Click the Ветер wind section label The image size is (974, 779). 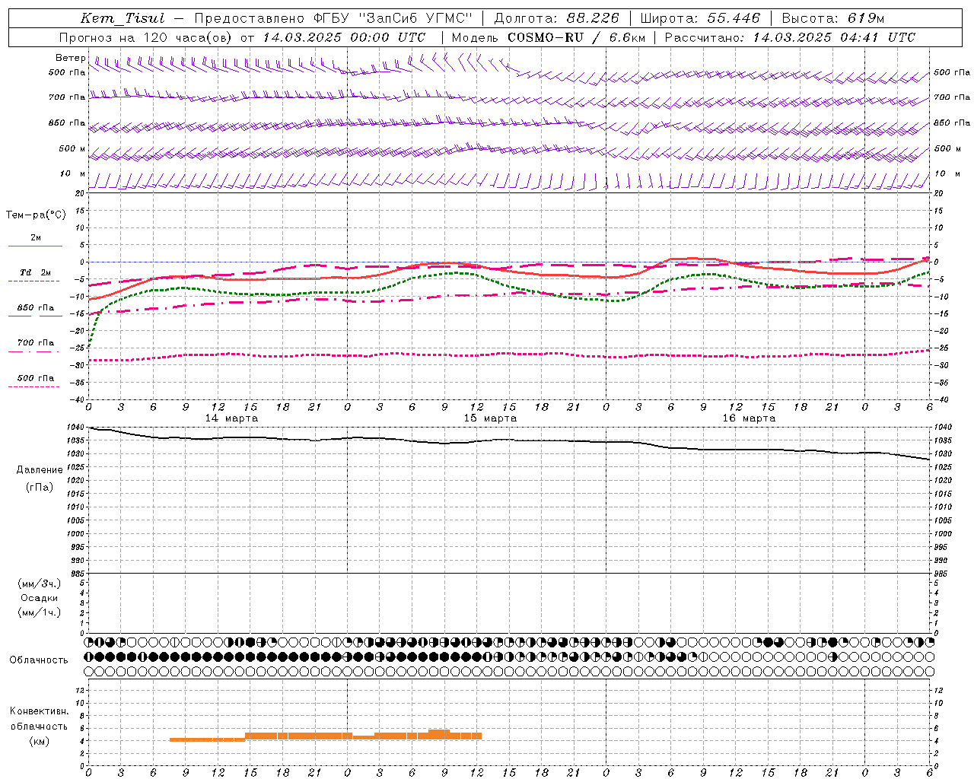(x=70, y=58)
